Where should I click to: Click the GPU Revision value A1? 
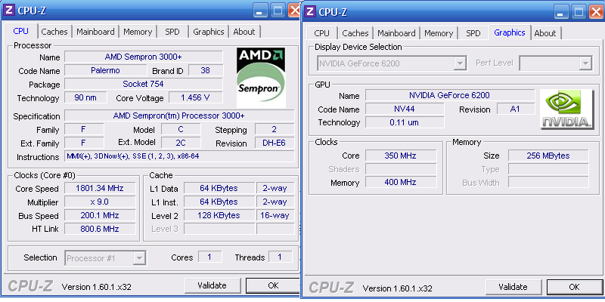(x=516, y=109)
